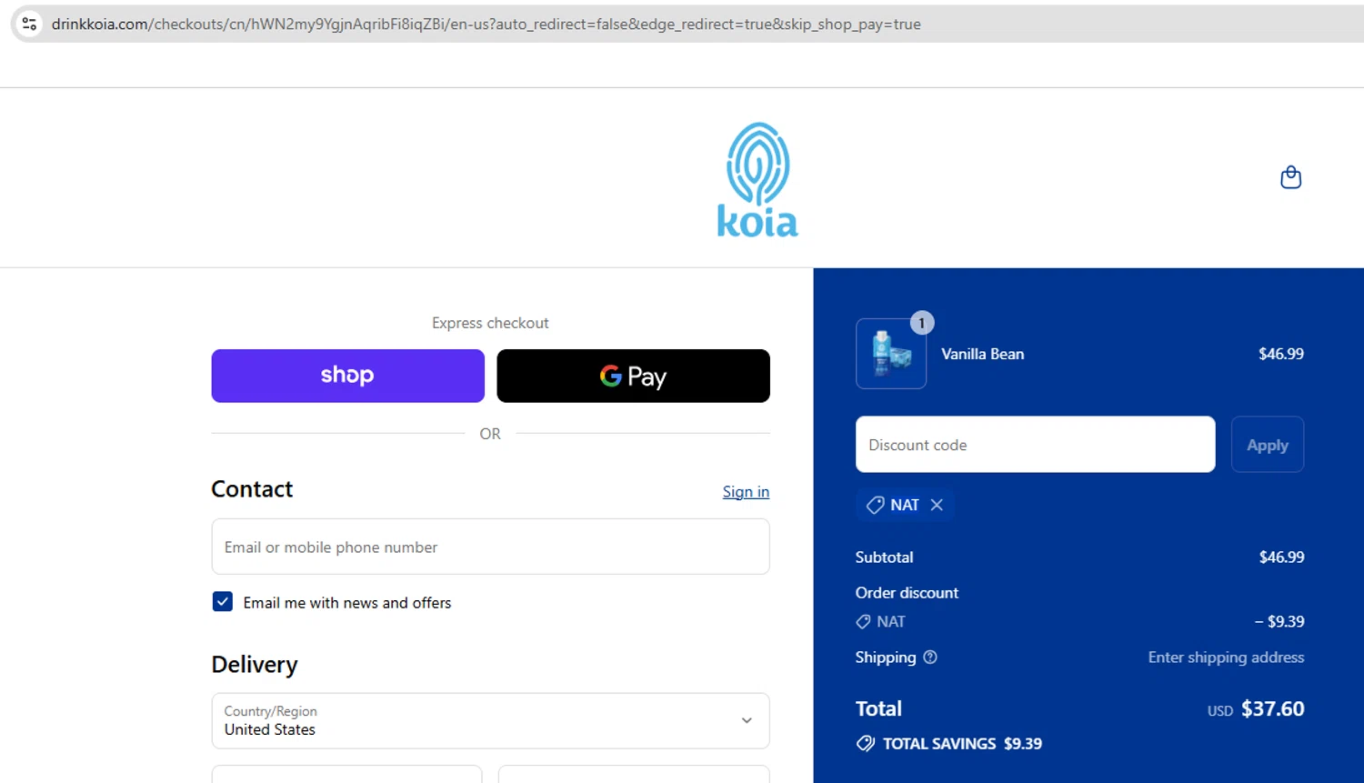The height and width of the screenshot is (783, 1364).
Task: Click the Vanilla Bean product thumbnail
Action: (x=891, y=354)
